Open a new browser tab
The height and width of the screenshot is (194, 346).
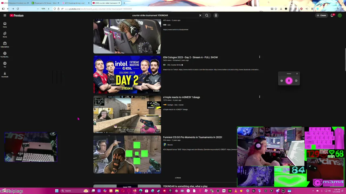pyautogui.click(x=124, y=3)
